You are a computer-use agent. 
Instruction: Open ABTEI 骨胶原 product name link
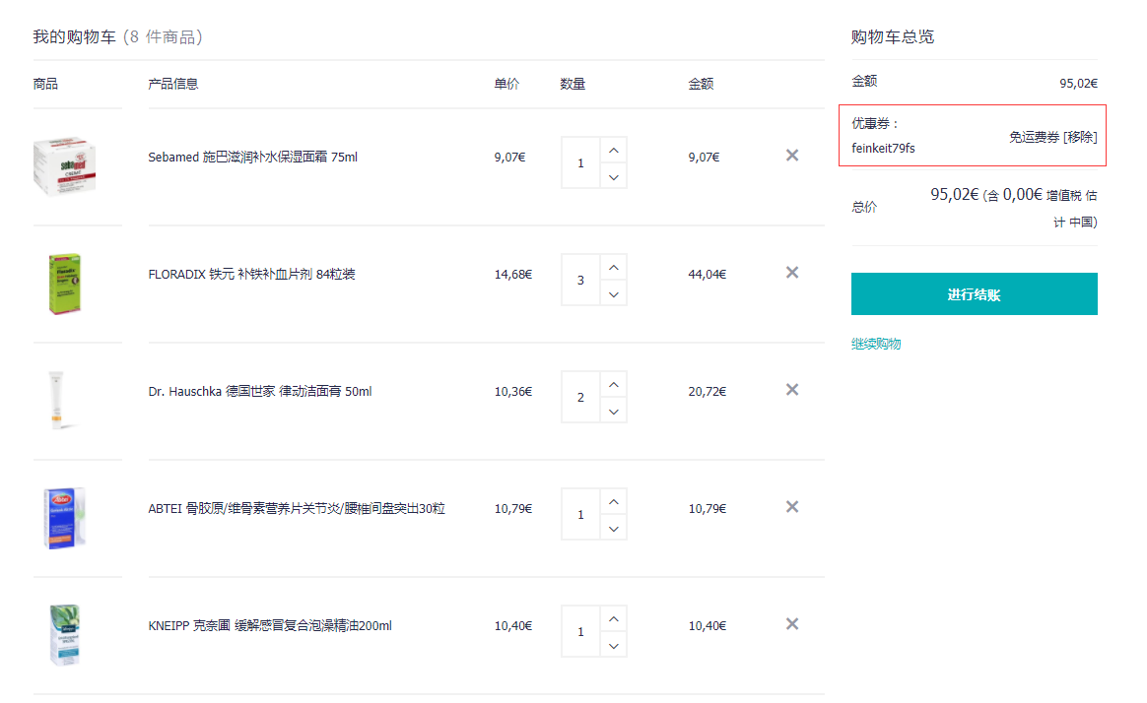pyautogui.click(x=297, y=509)
